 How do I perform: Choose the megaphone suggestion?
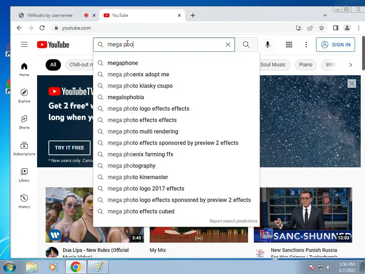tap(176, 63)
